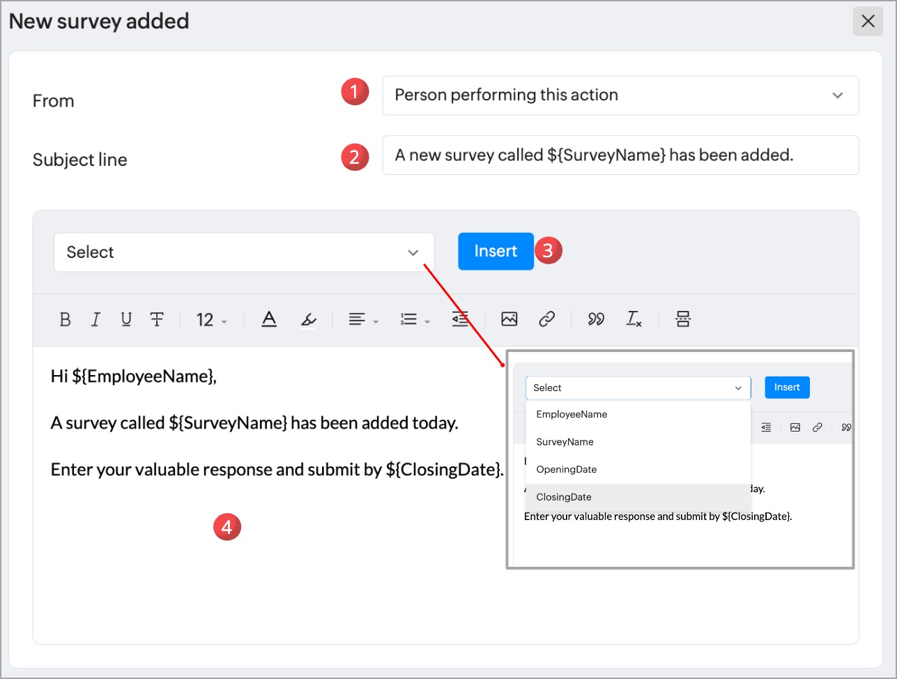Apply italic formatting to text
Screen dimensions: 897x679
[x=95, y=319]
